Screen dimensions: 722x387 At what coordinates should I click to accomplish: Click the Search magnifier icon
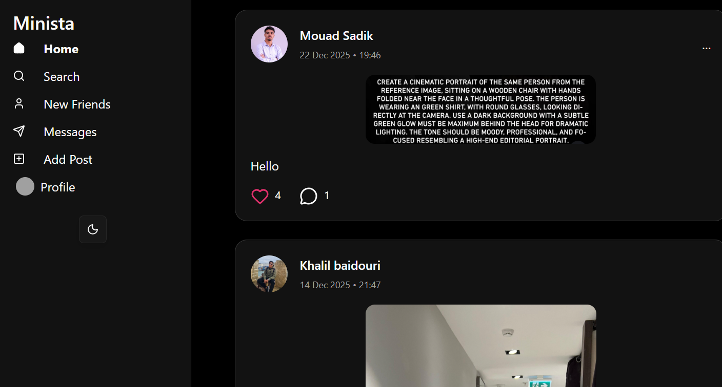click(19, 76)
